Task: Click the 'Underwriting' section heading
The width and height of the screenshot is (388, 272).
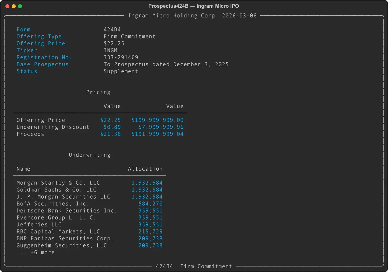Action: pyautogui.click(x=90, y=155)
